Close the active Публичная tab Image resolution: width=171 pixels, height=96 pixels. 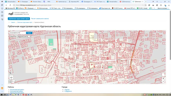click(x=143, y=2)
